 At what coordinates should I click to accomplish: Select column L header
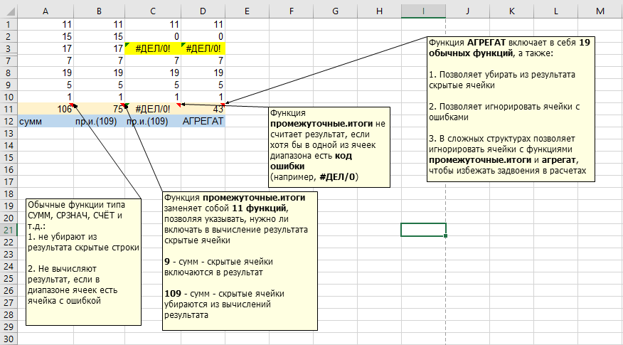(556, 11)
